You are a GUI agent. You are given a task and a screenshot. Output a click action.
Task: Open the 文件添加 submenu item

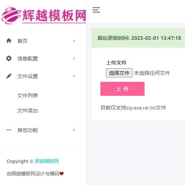point(28,111)
